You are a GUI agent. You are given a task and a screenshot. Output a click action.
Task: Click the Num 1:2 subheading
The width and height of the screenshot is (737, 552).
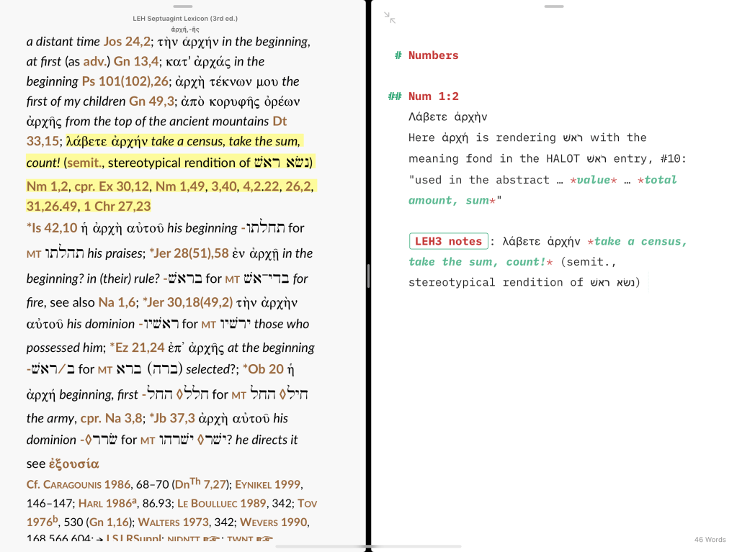click(433, 96)
